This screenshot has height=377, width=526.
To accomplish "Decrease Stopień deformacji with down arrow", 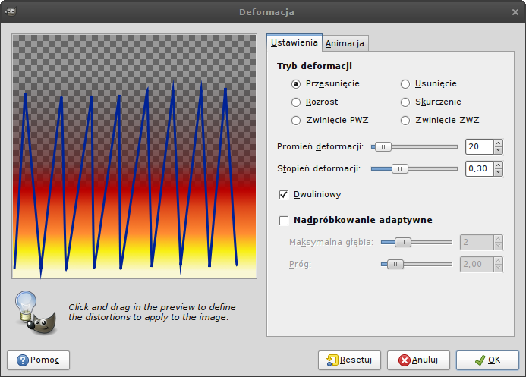I will pos(498,172).
